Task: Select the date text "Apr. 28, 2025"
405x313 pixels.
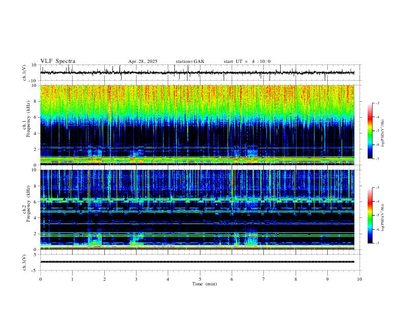Action: coord(143,61)
